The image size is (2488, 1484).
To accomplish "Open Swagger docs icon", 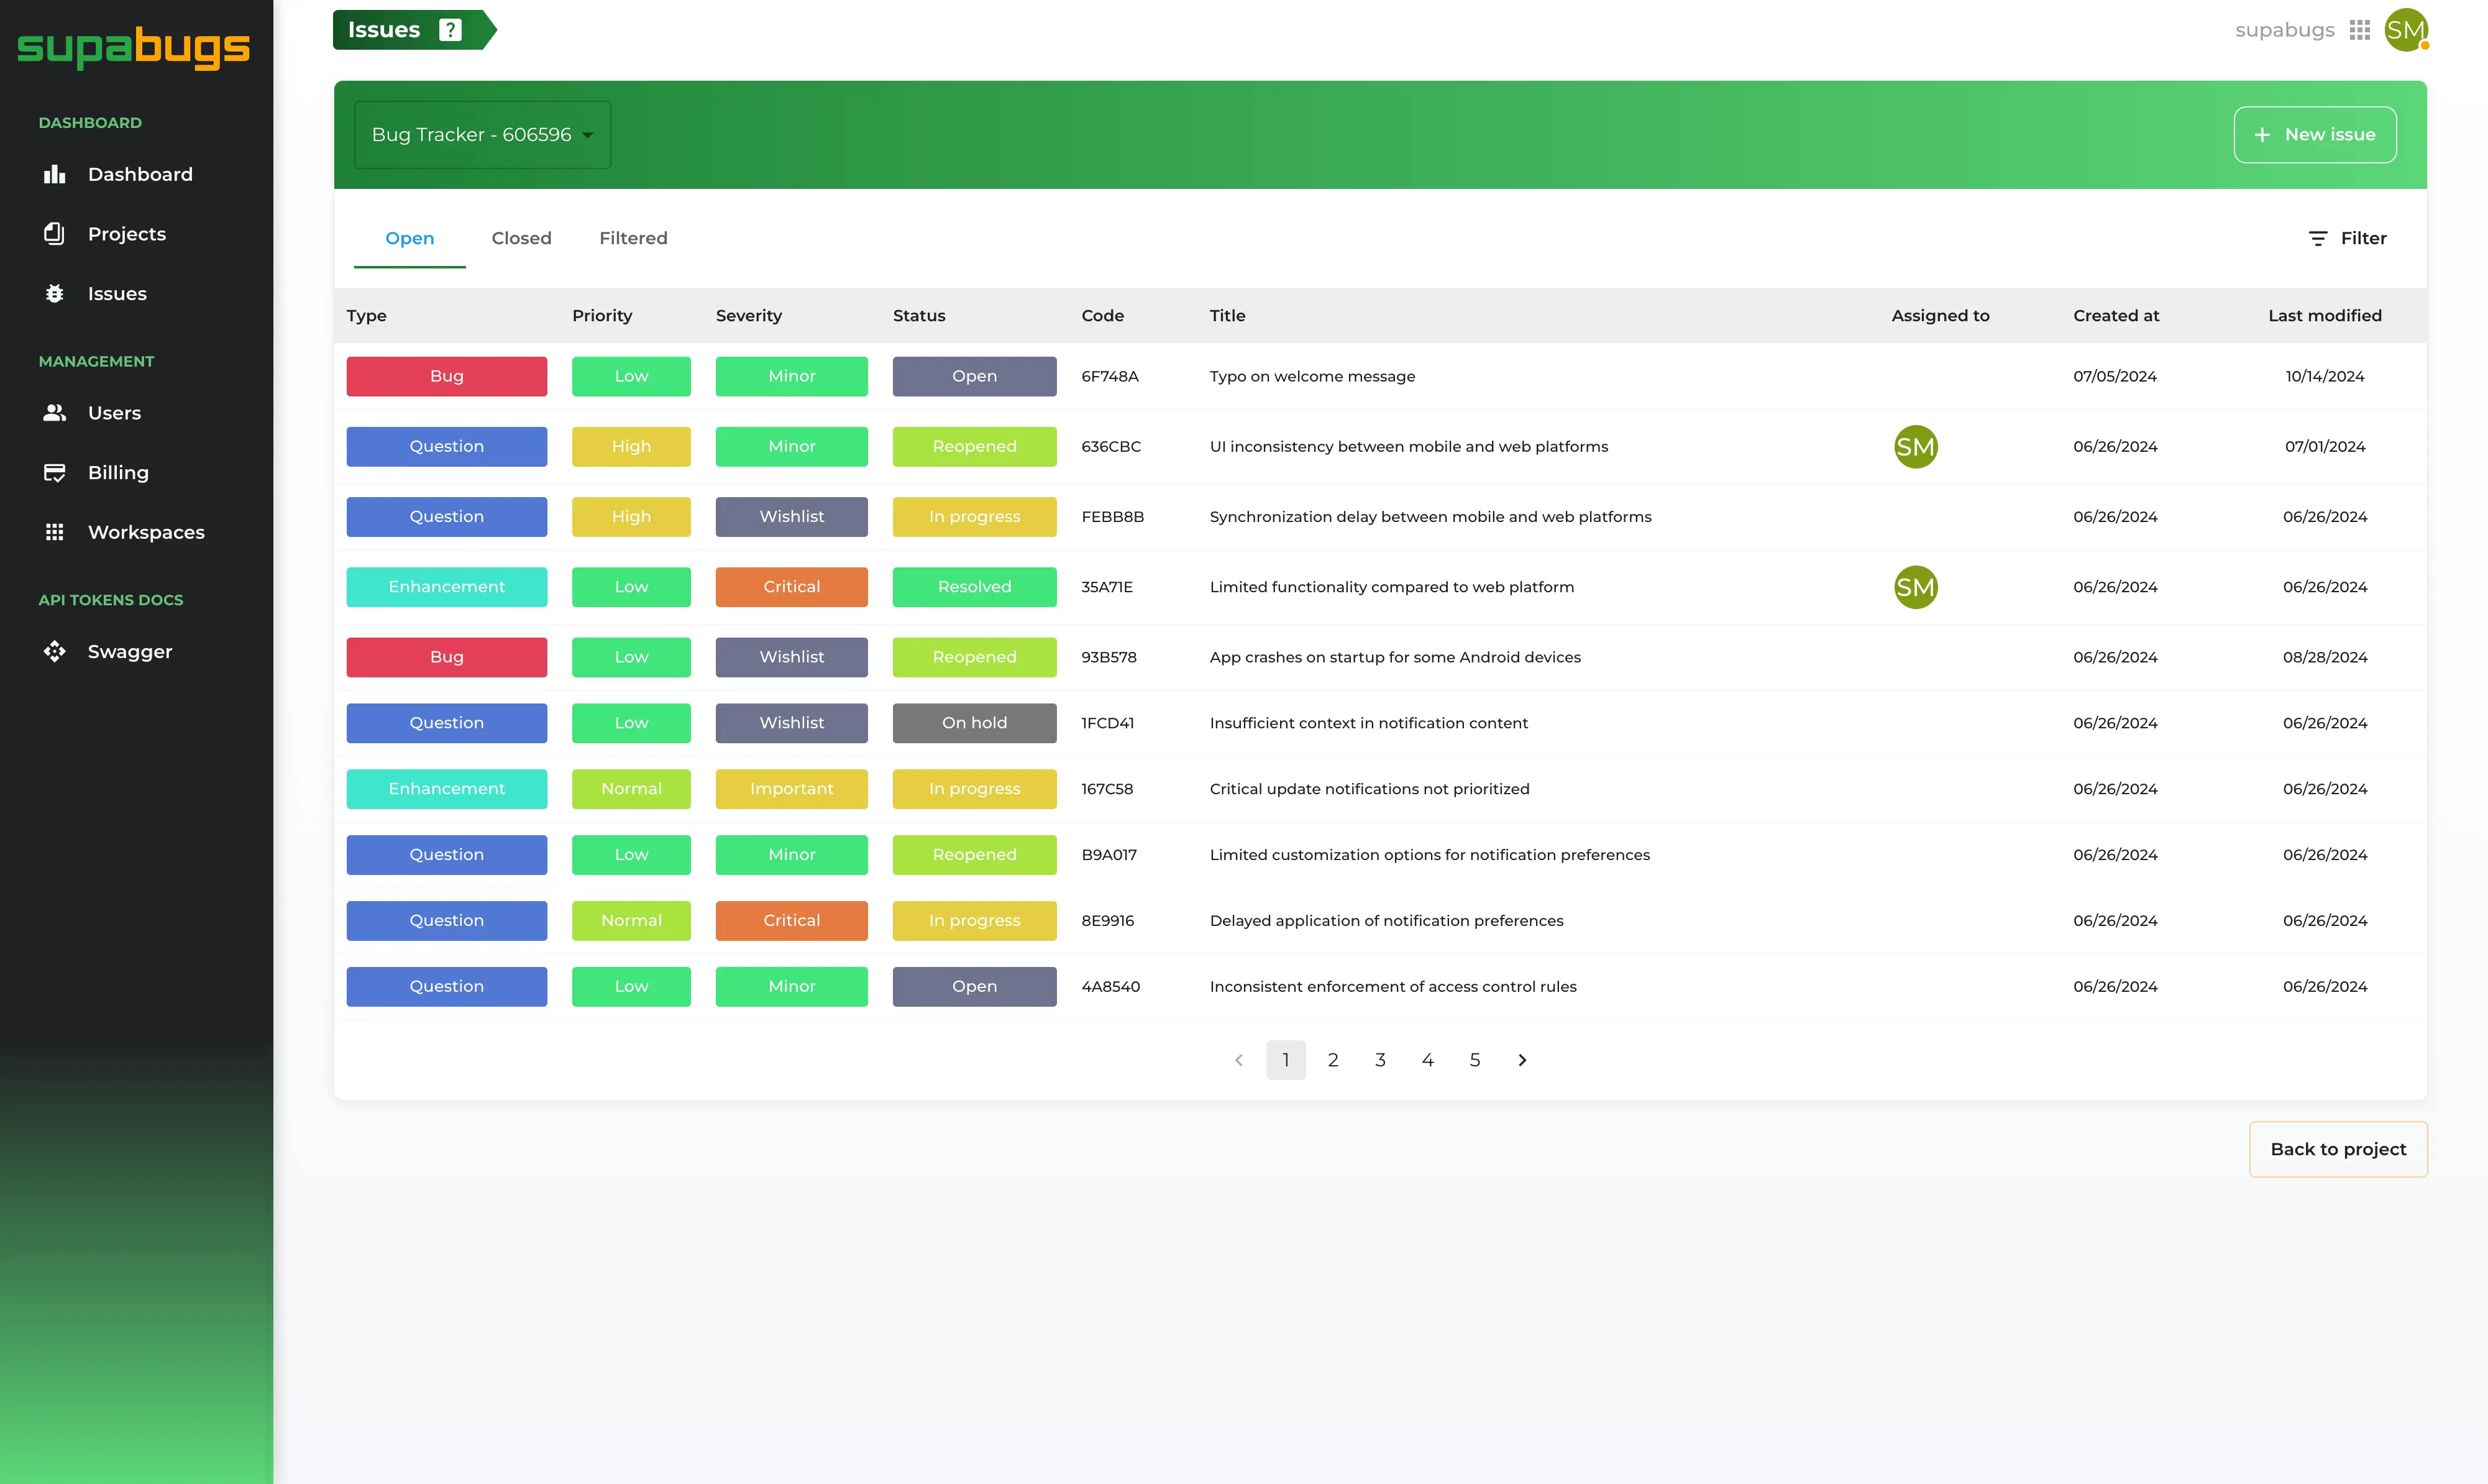I will 54,652.
